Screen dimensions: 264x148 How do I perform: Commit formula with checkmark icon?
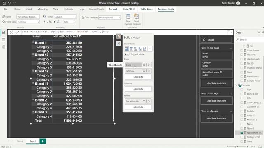tap(17, 32)
